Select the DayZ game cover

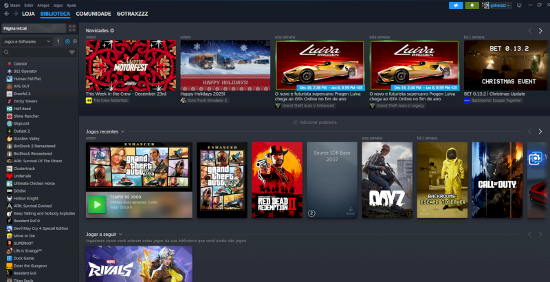387,180
